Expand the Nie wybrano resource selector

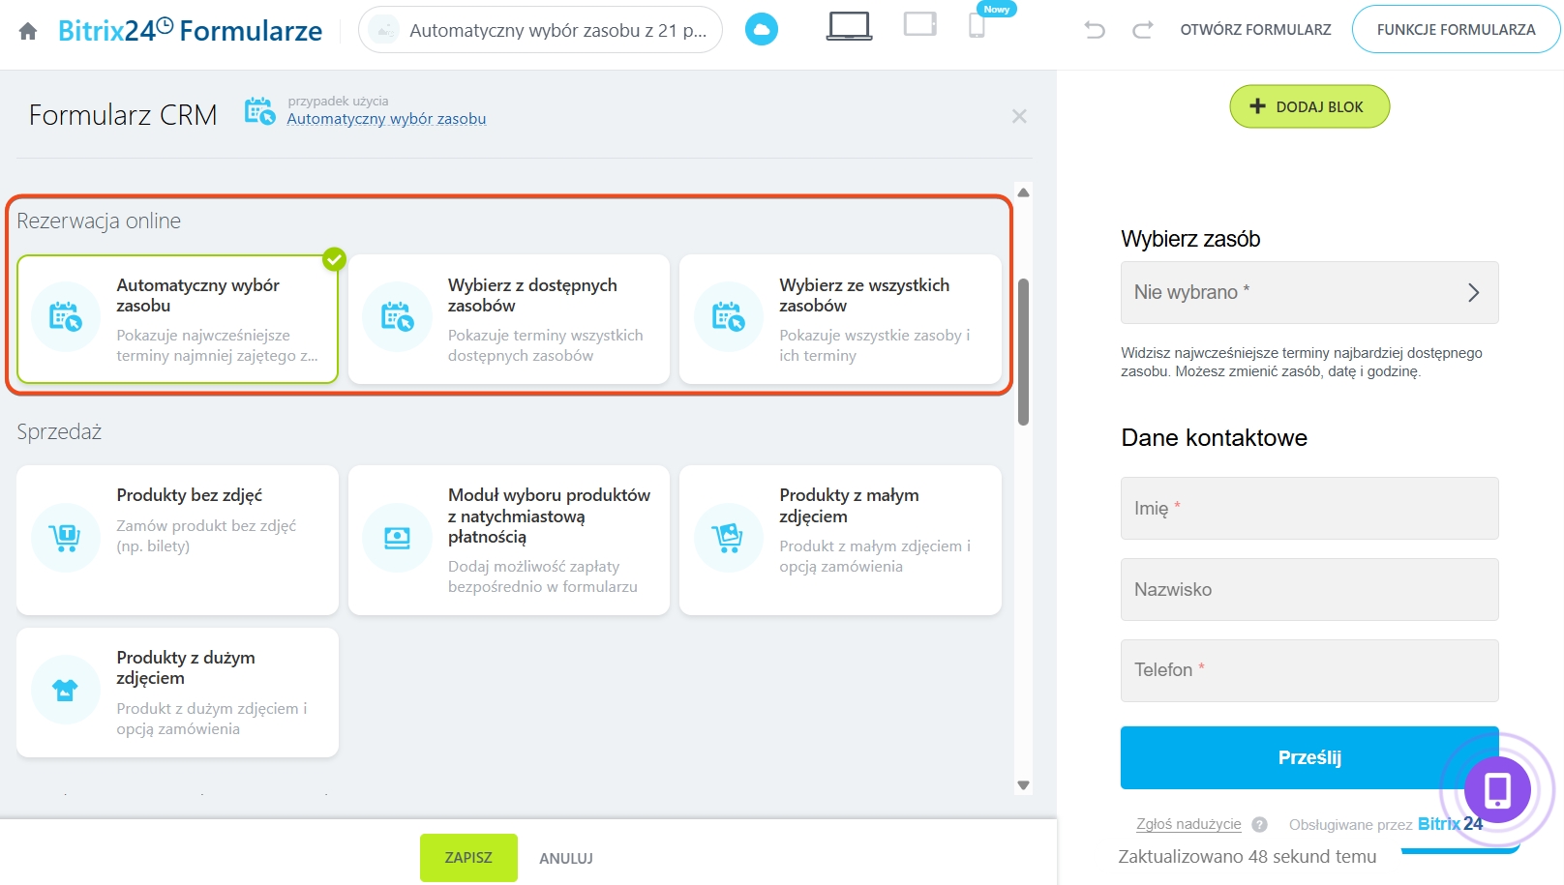coord(1308,292)
